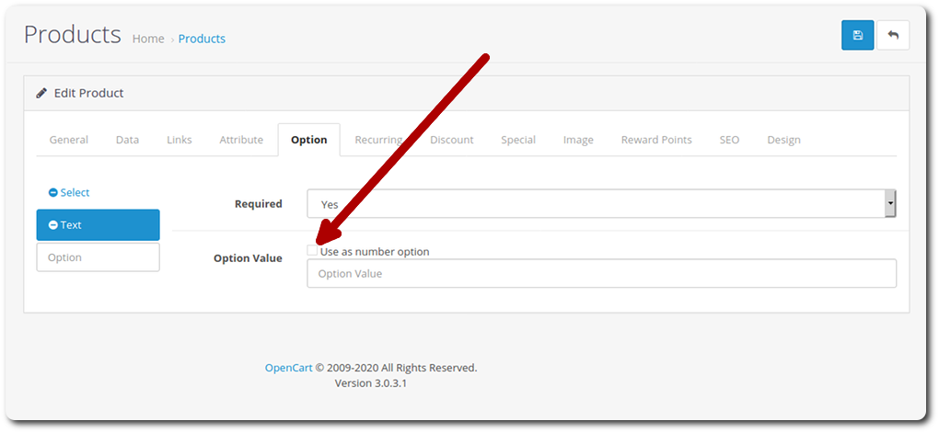The image size is (939, 433).
Task: Open the Discount tab
Action: [x=452, y=140]
